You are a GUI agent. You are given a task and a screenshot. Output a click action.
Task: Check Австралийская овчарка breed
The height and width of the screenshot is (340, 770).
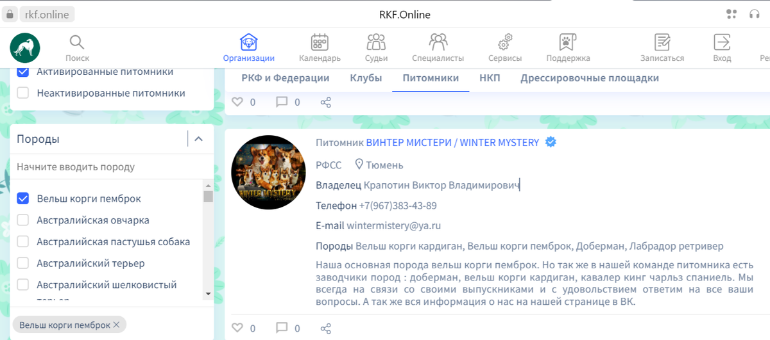[x=23, y=220]
